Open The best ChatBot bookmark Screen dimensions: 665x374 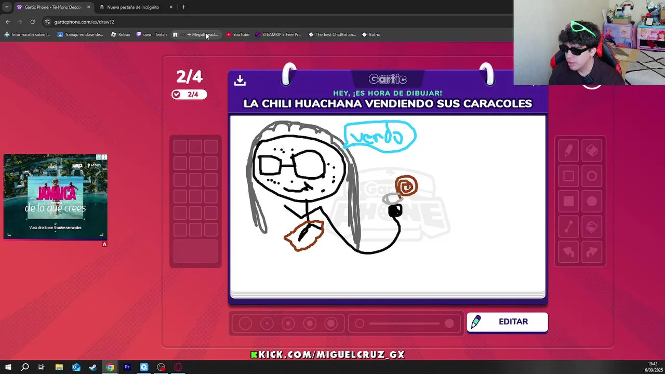pyautogui.click(x=332, y=35)
